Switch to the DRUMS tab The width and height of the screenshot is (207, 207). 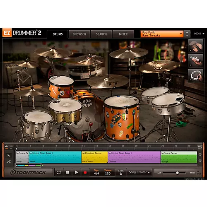[x=58, y=34]
